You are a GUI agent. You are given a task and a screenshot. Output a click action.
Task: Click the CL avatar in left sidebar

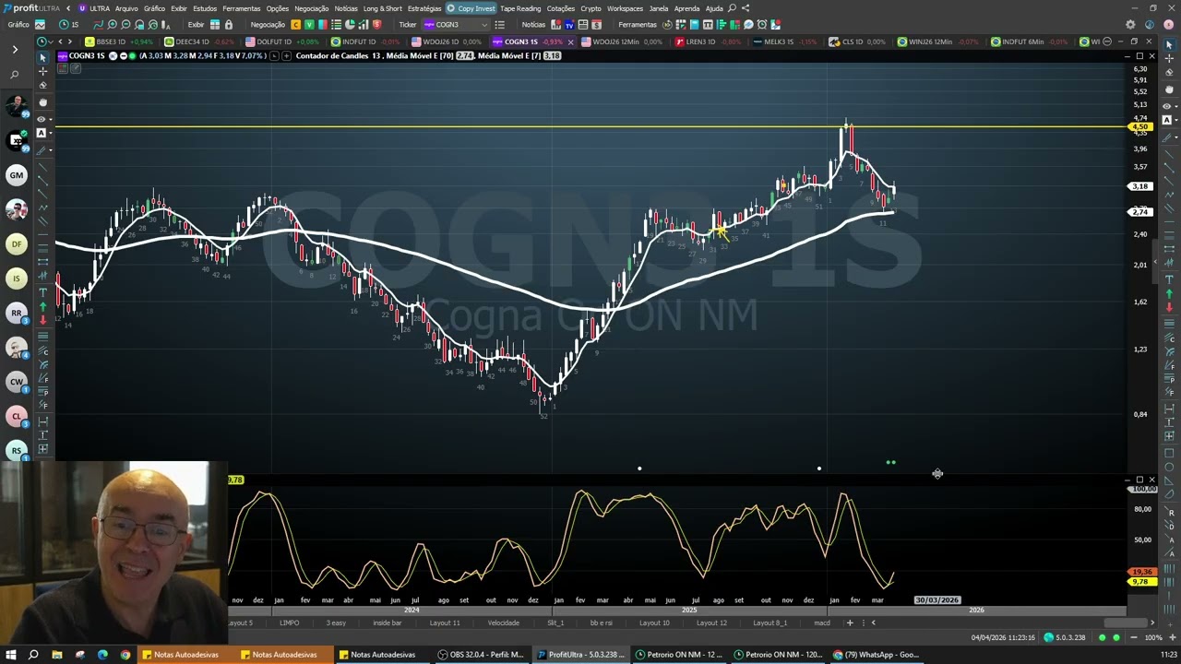16,416
